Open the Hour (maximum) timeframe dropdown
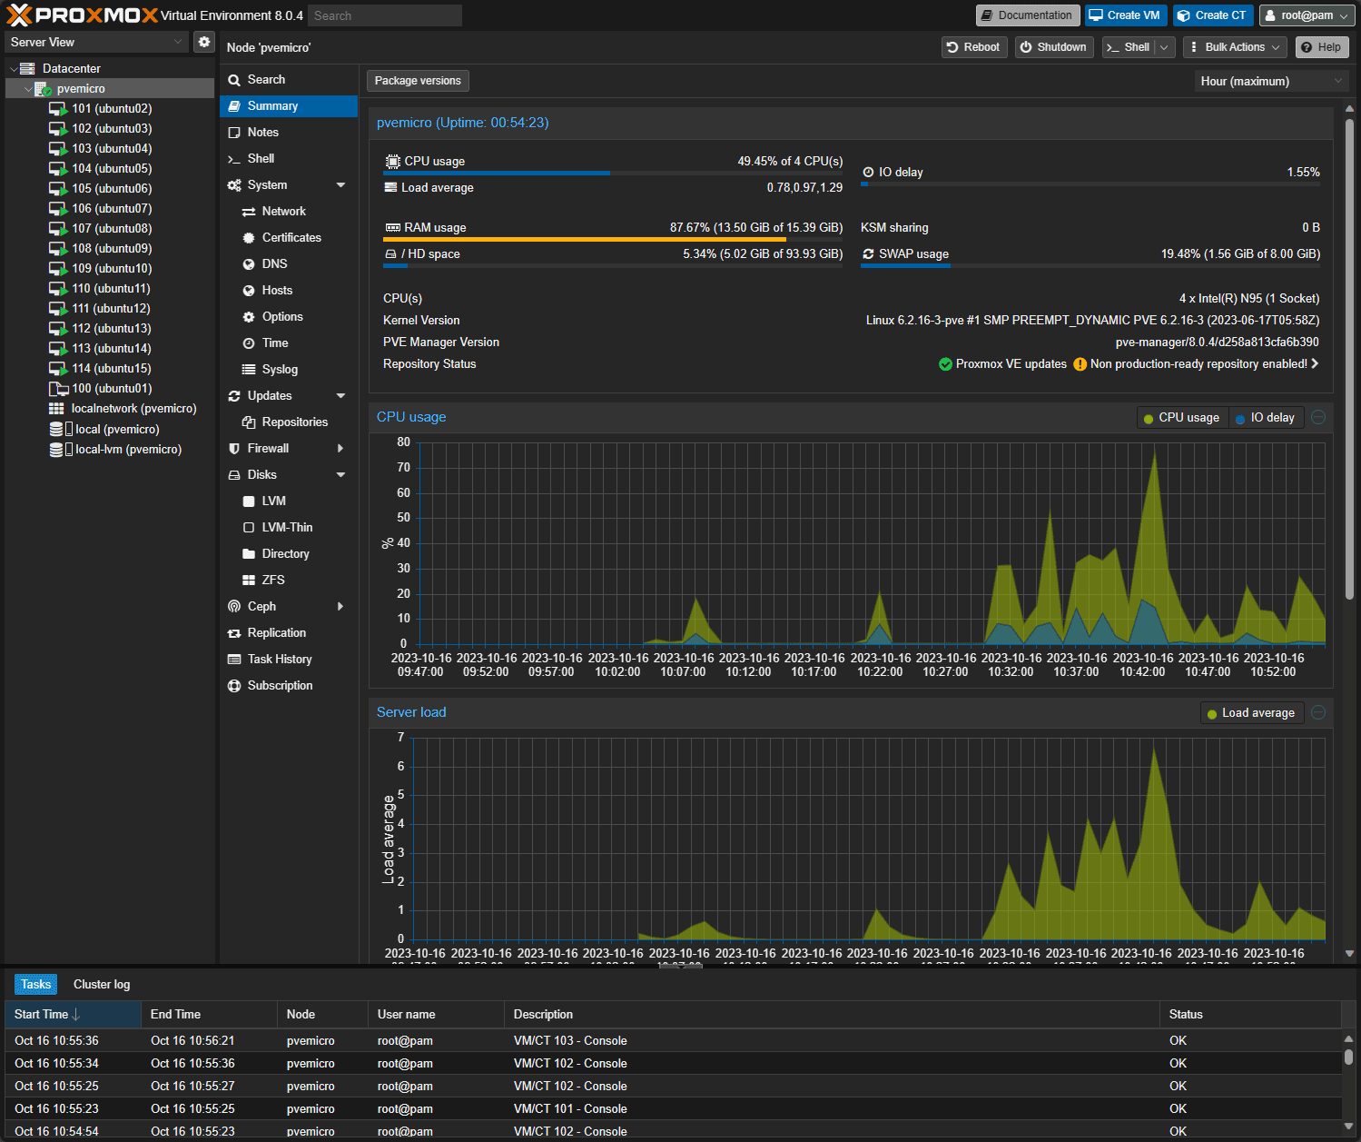 pyautogui.click(x=1271, y=82)
